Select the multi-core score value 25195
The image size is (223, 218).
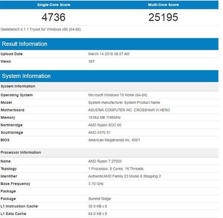point(163,17)
